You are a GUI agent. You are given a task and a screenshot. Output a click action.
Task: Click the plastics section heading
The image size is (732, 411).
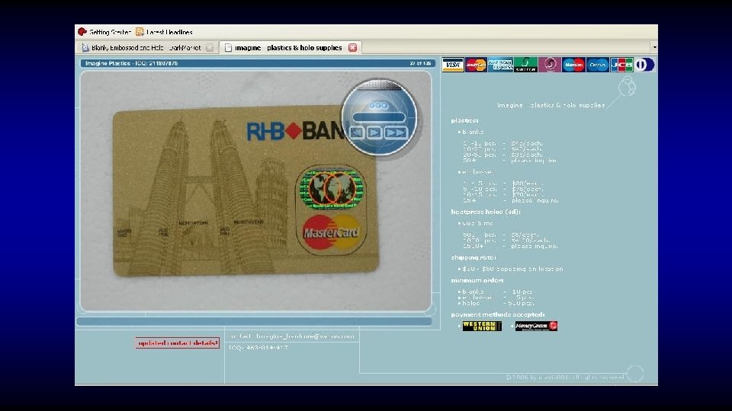[464, 120]
